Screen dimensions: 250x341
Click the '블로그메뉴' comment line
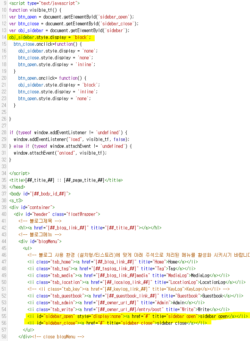point(40,234)
